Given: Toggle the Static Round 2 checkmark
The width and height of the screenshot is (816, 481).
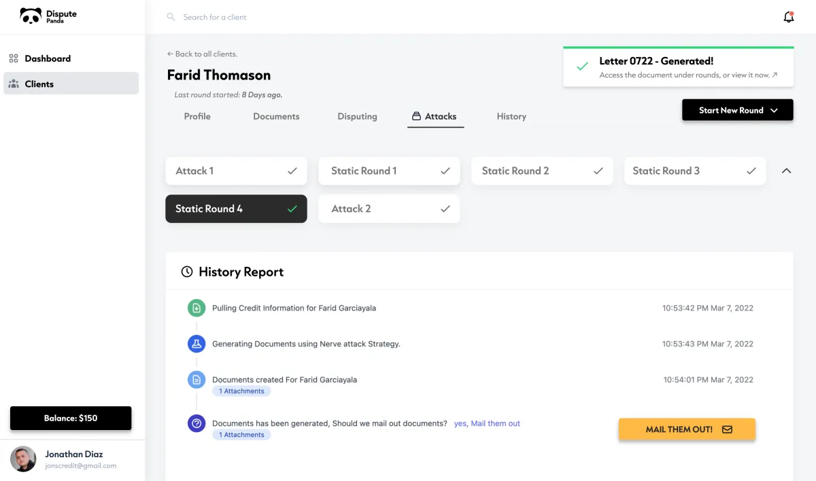Looking at the screenshot, I should tap(598, 171).
